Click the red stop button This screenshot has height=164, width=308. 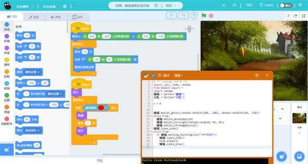[x=211, y=16]
